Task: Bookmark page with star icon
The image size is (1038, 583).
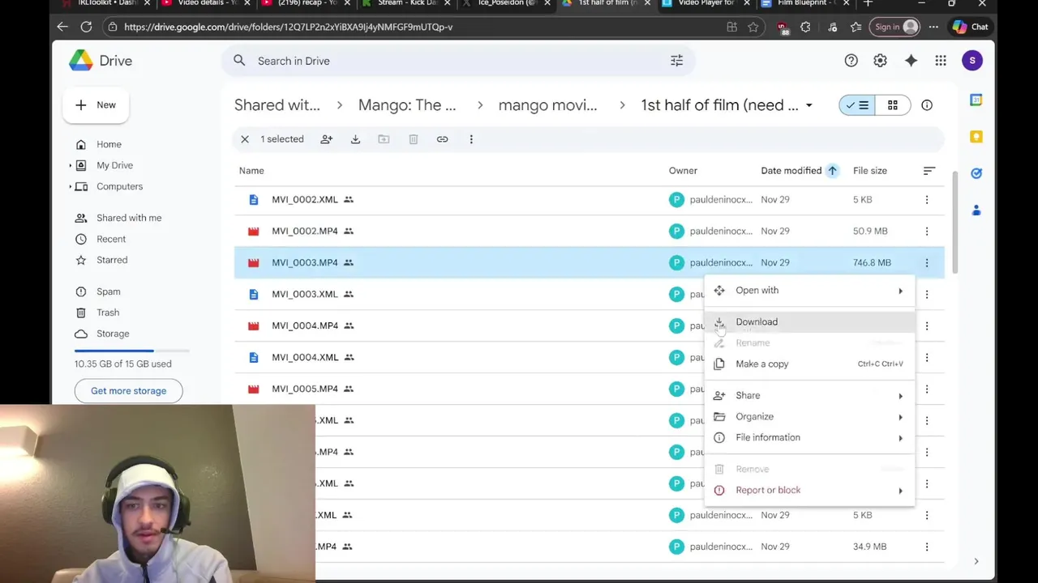Action: tap(753, 27)
